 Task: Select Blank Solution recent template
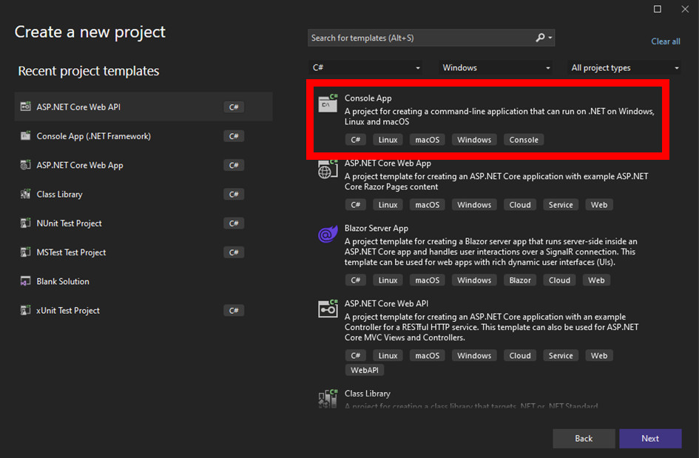[143, 281]
